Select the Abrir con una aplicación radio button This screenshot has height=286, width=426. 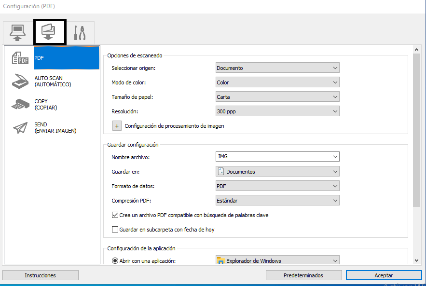[115, 261]
